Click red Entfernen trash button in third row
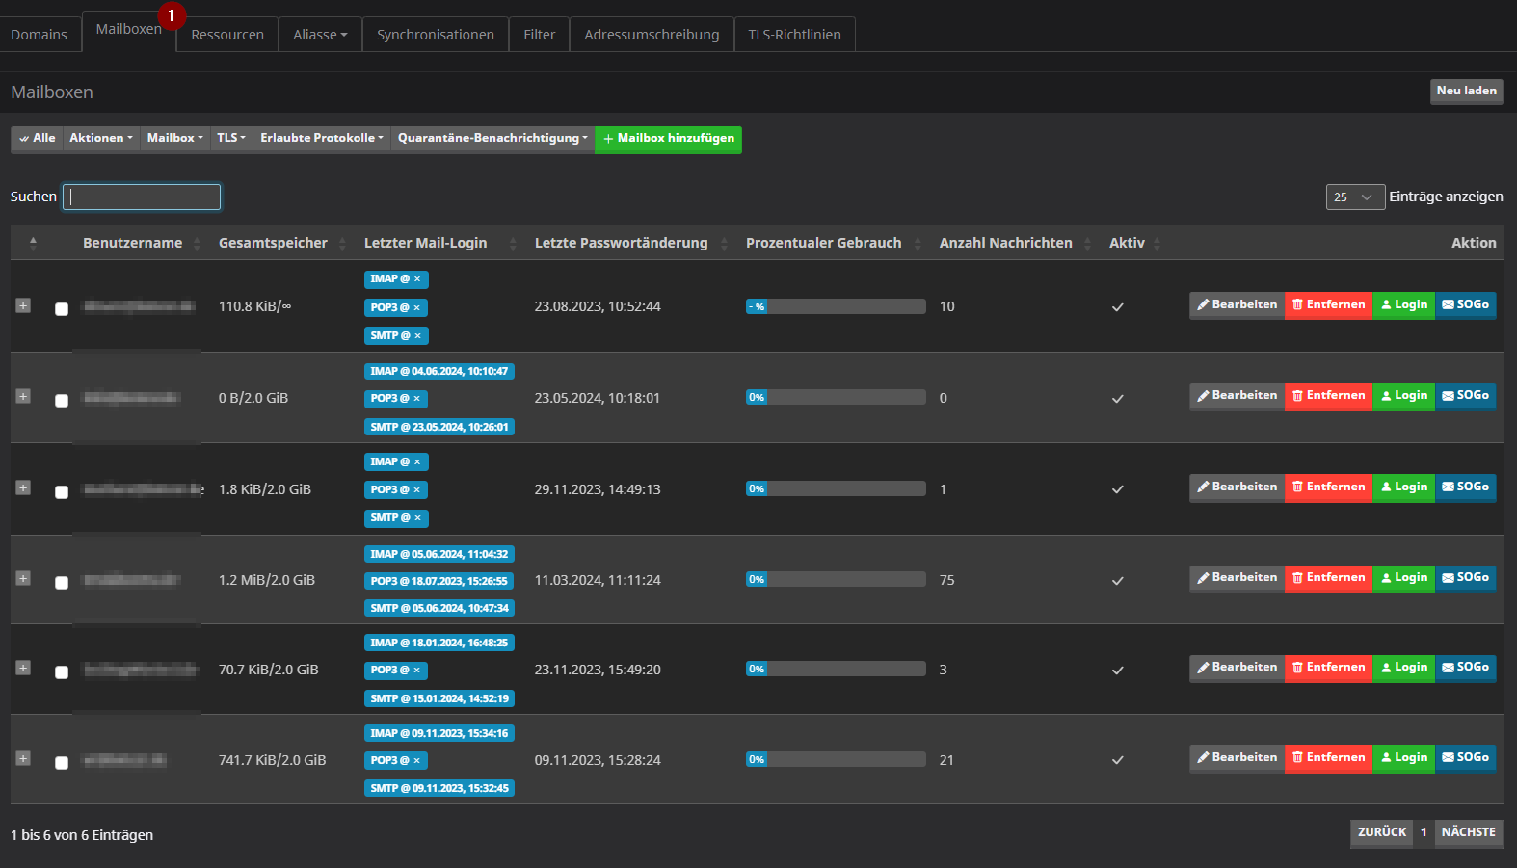 1328,487
